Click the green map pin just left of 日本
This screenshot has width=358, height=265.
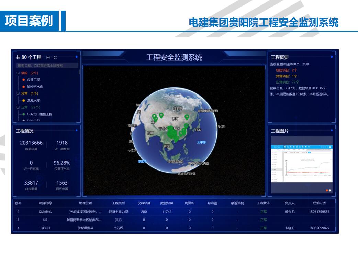pyautogui.click(x=186, y=126)
